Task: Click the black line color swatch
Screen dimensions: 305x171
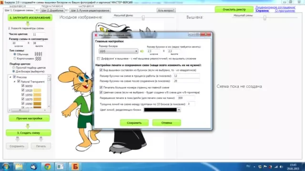Action: pyautogui.click(x=160, y=110)
